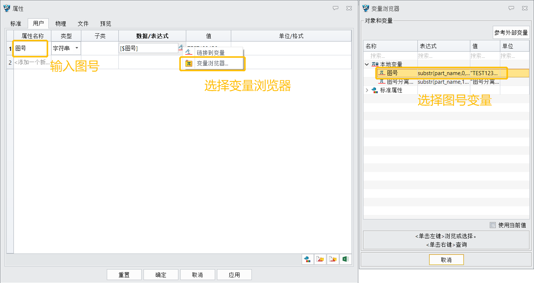This screenshot has width=534, height=283.
Task: Click the help bubble icon in 变量浏览器 title bar
Action: [511, 8]
